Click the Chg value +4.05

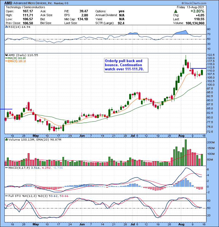[200, 15]
